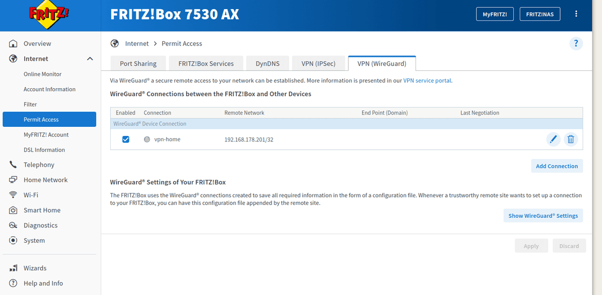The width and height of the screenshot is (602, 295).
Task: Click the Smart Home icon
Action: click(13, 210)
